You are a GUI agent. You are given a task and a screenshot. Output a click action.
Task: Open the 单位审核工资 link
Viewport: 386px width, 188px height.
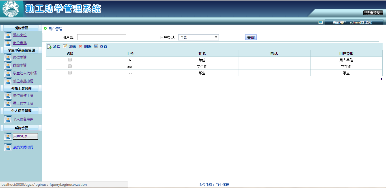tap(23, 96)
